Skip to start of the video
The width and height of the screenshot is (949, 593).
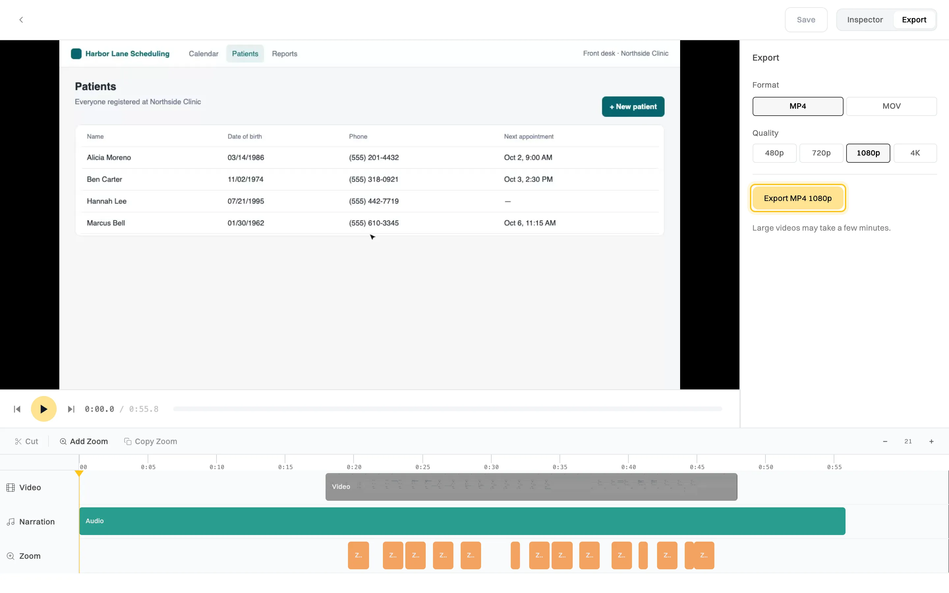(x=17, y=409)
